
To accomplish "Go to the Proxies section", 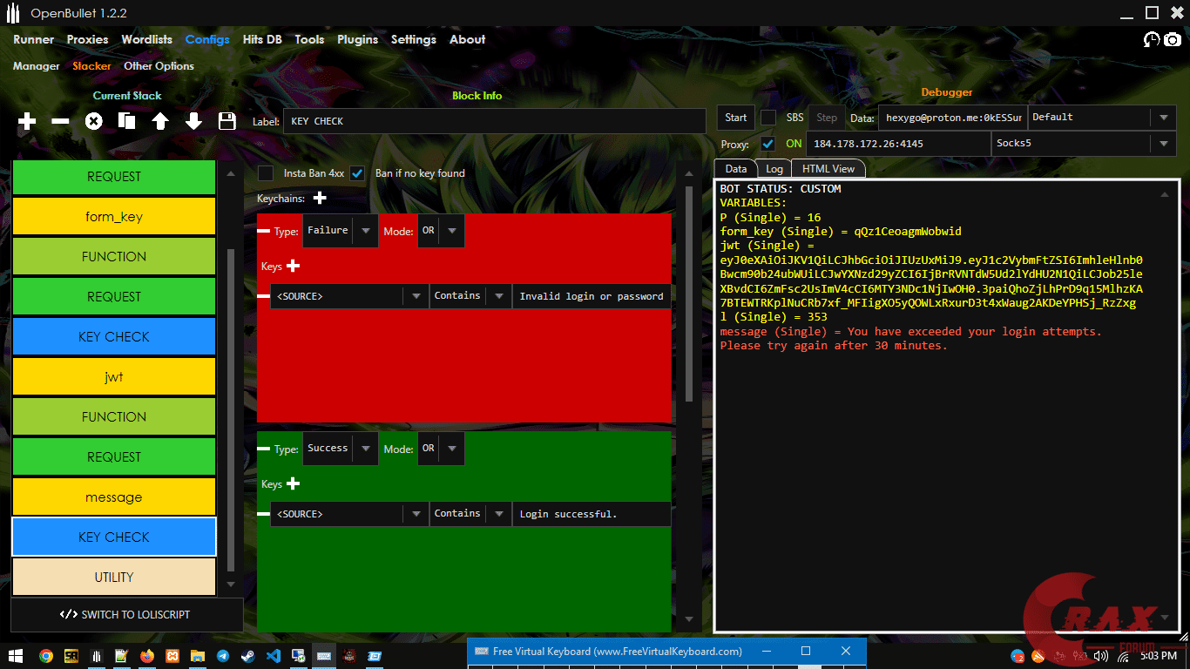I will tap(88, 40).
